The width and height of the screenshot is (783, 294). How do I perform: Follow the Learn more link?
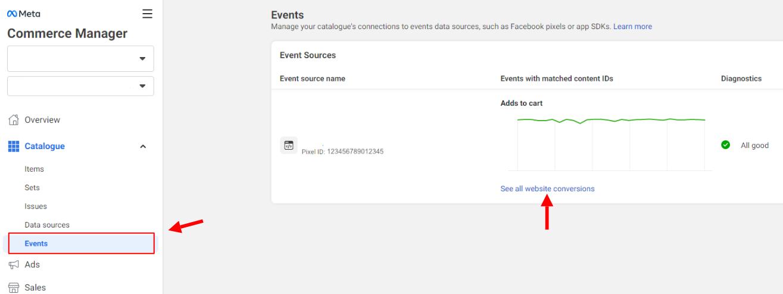tap(632, 27)
